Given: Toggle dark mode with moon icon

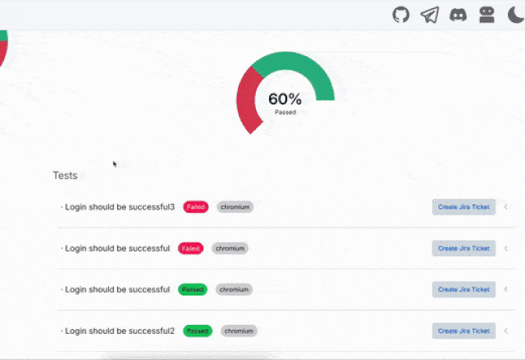Looking at the screenshot, I should [x=514, y=15].
